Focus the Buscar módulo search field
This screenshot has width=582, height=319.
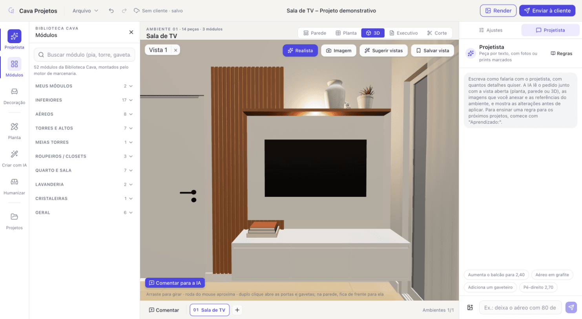[x=84, y=55]
